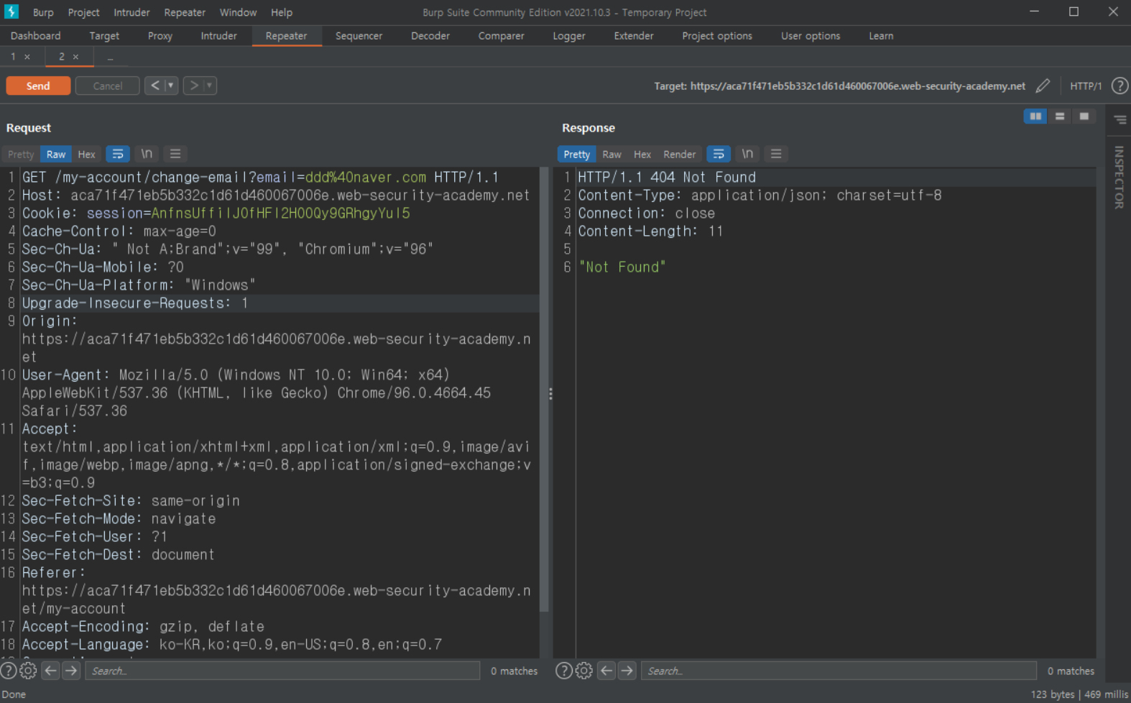This screenshot has height=703, width=1131.
Task: Go to Sequencer tab
Action: click(359, 36)
